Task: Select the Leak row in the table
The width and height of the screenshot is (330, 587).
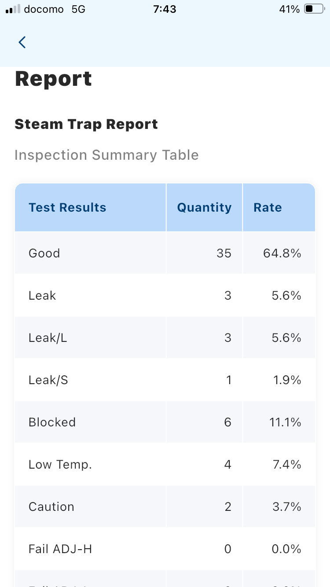Action: coord(165,295)
